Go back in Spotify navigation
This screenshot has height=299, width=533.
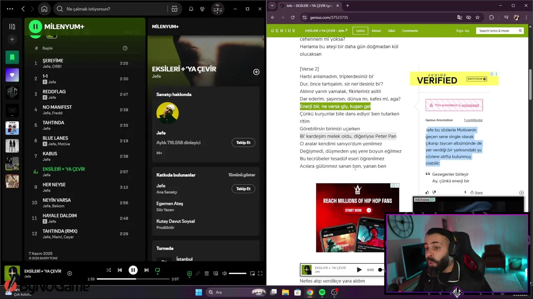23,9
